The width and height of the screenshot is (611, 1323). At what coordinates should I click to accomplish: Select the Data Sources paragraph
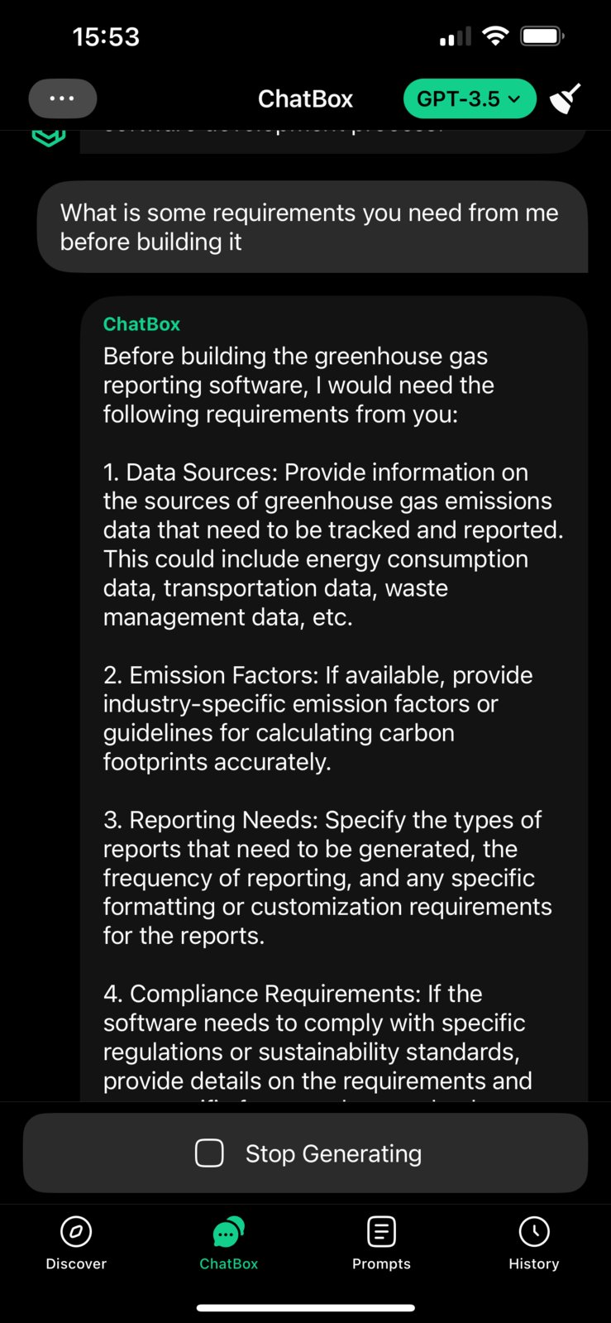333,544
